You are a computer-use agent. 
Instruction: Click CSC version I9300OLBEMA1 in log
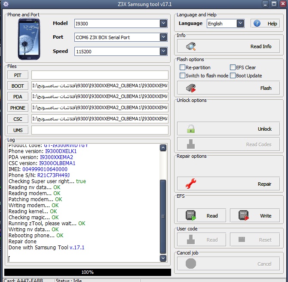tap(57, 163)
